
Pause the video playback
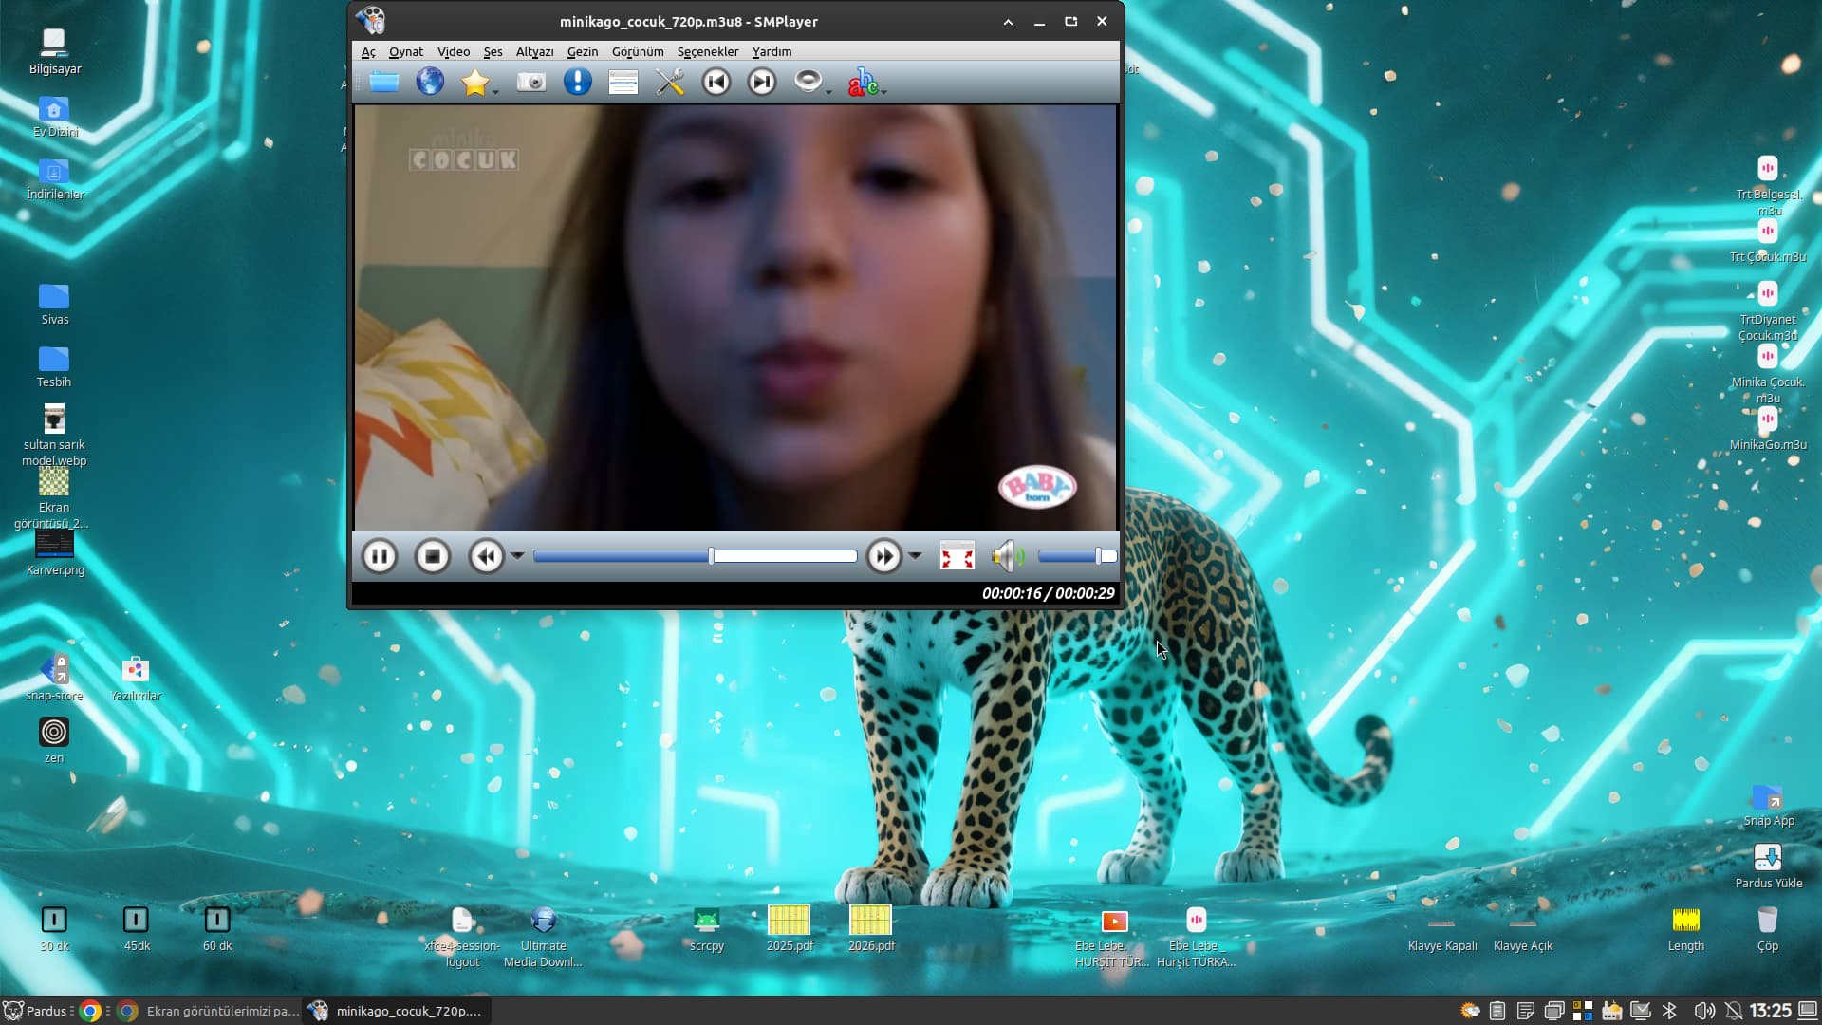click(380, 556)
